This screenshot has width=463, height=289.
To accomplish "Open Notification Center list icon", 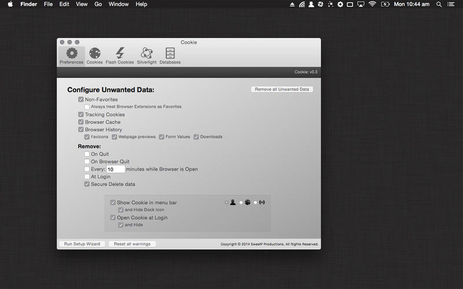I will (x=451, y=4).
